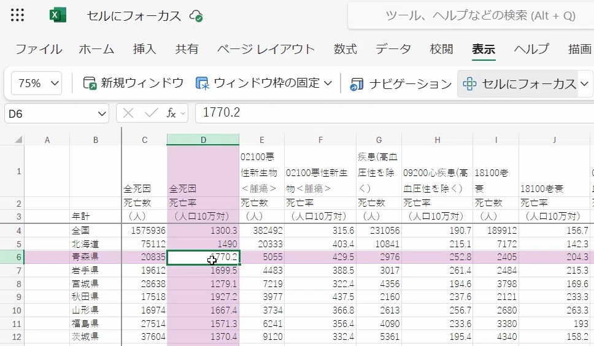
Task: Open the 共有 tab
Action: [187, 49]
